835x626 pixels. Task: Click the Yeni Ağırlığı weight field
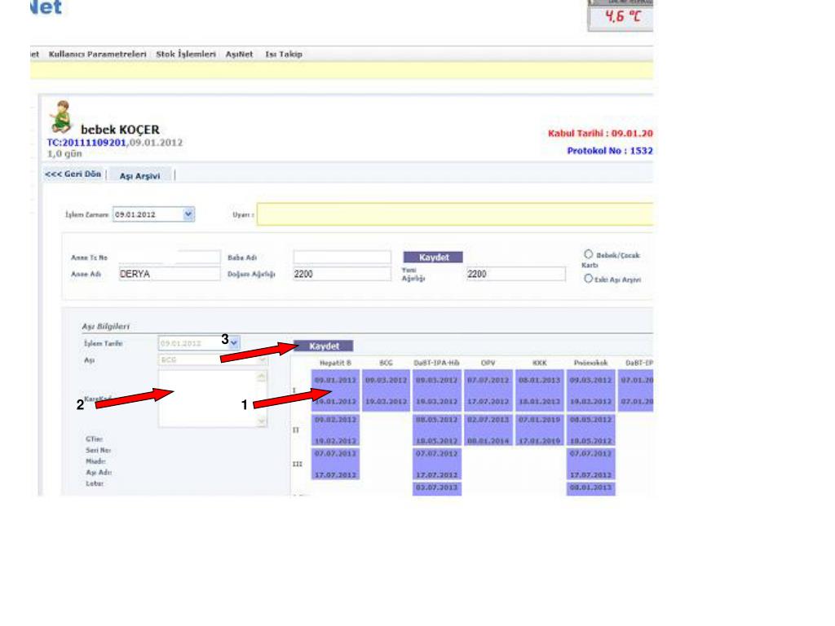515,274
